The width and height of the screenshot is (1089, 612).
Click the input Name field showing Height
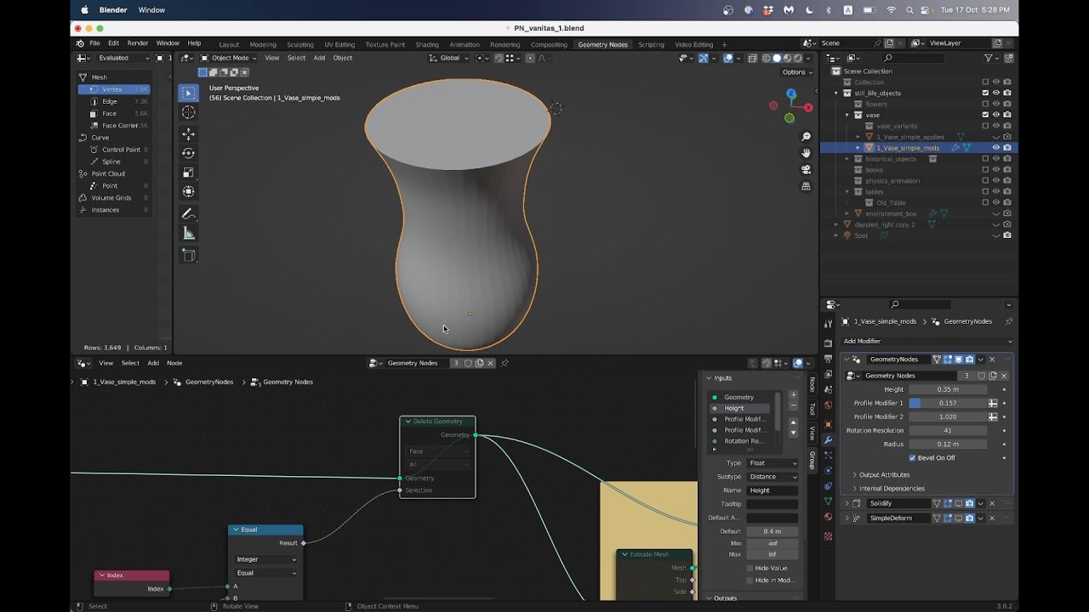tap(773, 490)
